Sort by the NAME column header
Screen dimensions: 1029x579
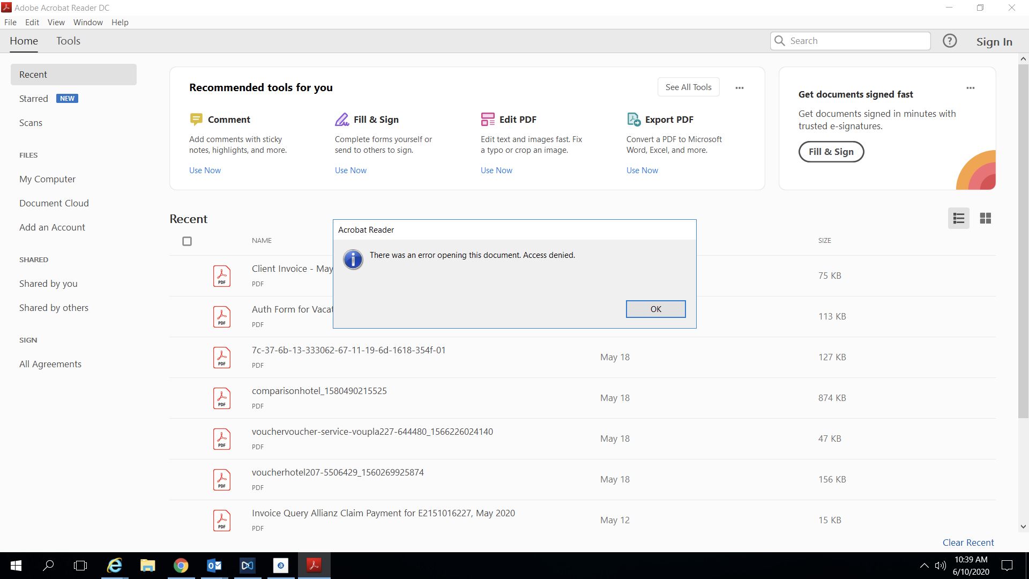pos(262,240)
